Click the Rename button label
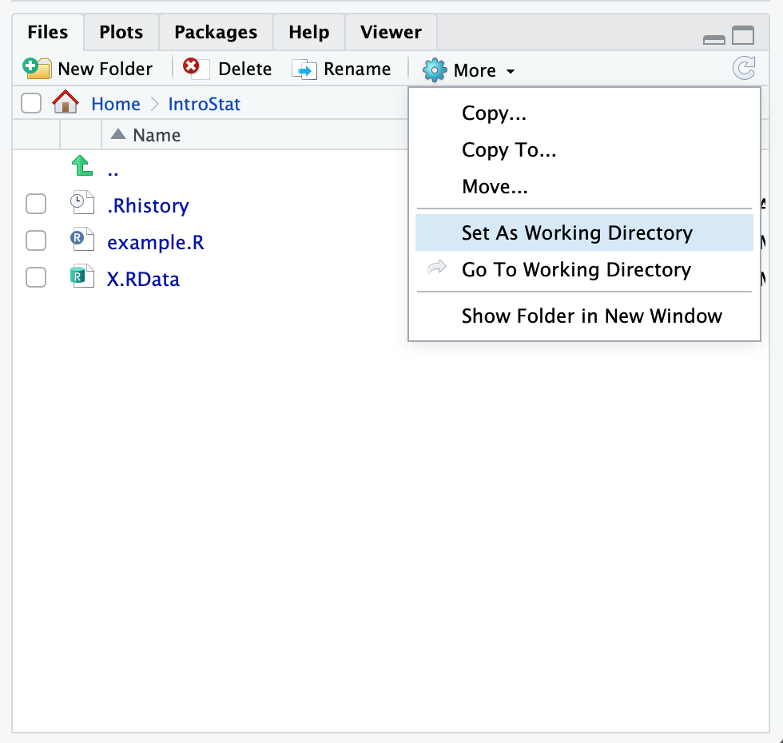The width and height of the screenshot is (783, 743). click(x=358, y=69)
